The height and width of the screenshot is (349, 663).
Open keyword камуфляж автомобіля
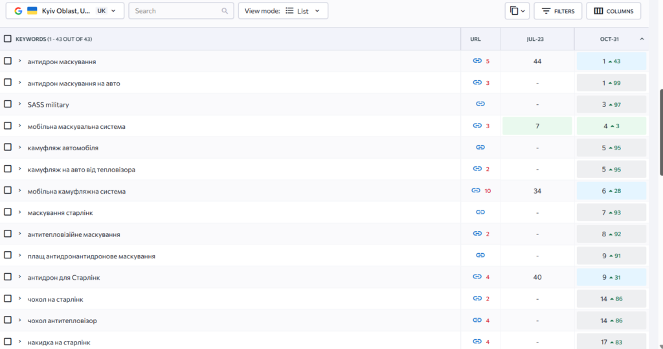[63, 148]
